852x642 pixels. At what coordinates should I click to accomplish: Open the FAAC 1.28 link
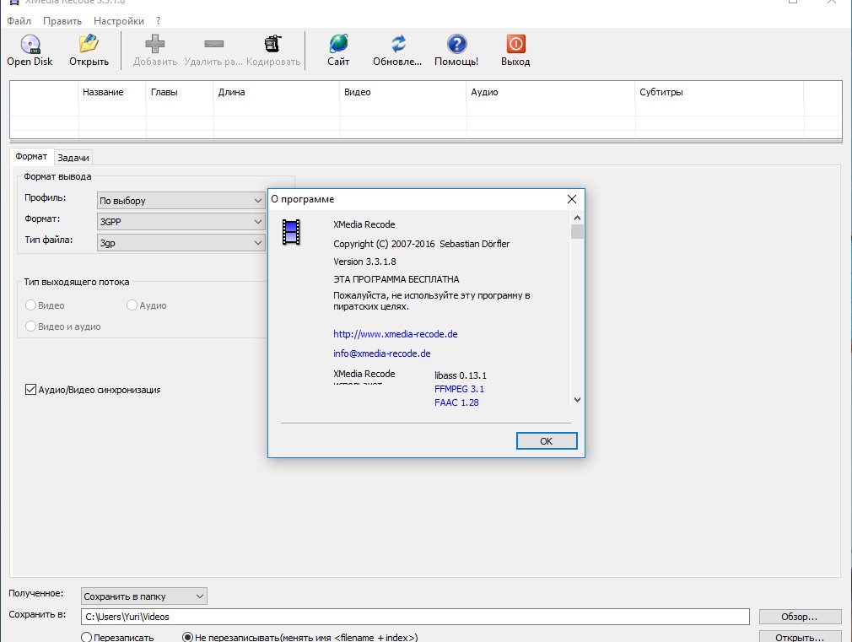coord(456,402)
